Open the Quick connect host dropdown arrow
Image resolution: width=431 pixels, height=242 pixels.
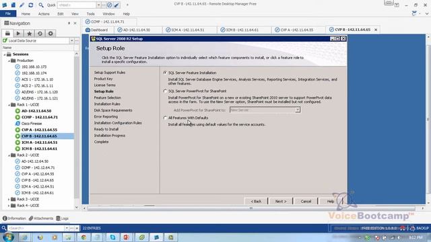(x=98, y=5)
